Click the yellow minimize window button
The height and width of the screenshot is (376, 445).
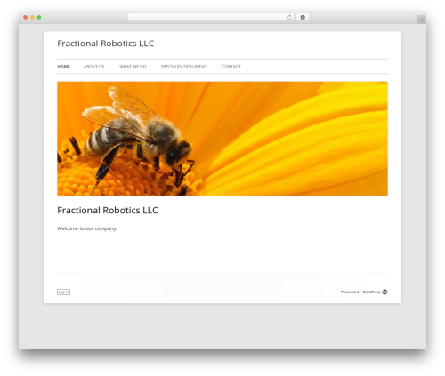click(x=32, y=17)
